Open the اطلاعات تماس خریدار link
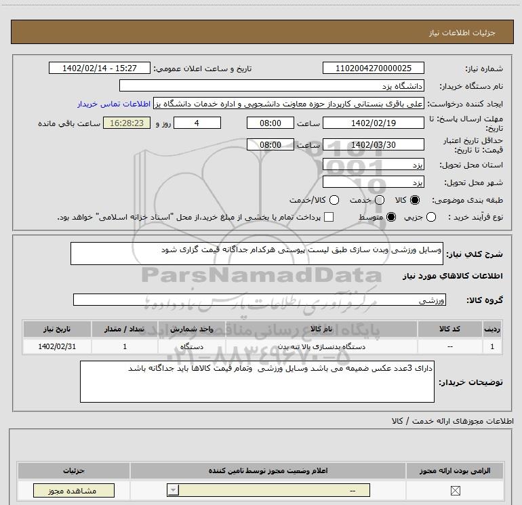 coord(114,104)
